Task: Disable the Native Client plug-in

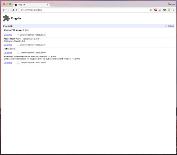Action: pyautogui.click(x=8, y=53)
